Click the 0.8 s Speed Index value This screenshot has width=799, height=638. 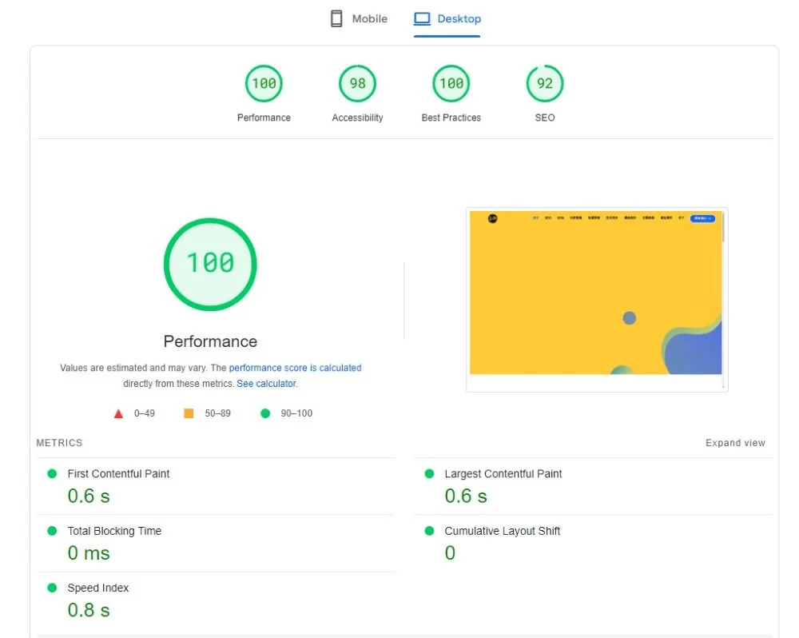89,610
